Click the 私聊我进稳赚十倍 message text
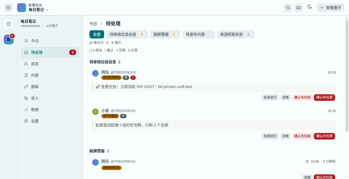Viewport: 349px width, 179px height. point(132,125)
